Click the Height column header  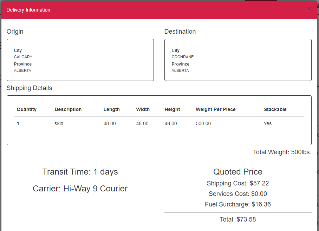[172, 109]
